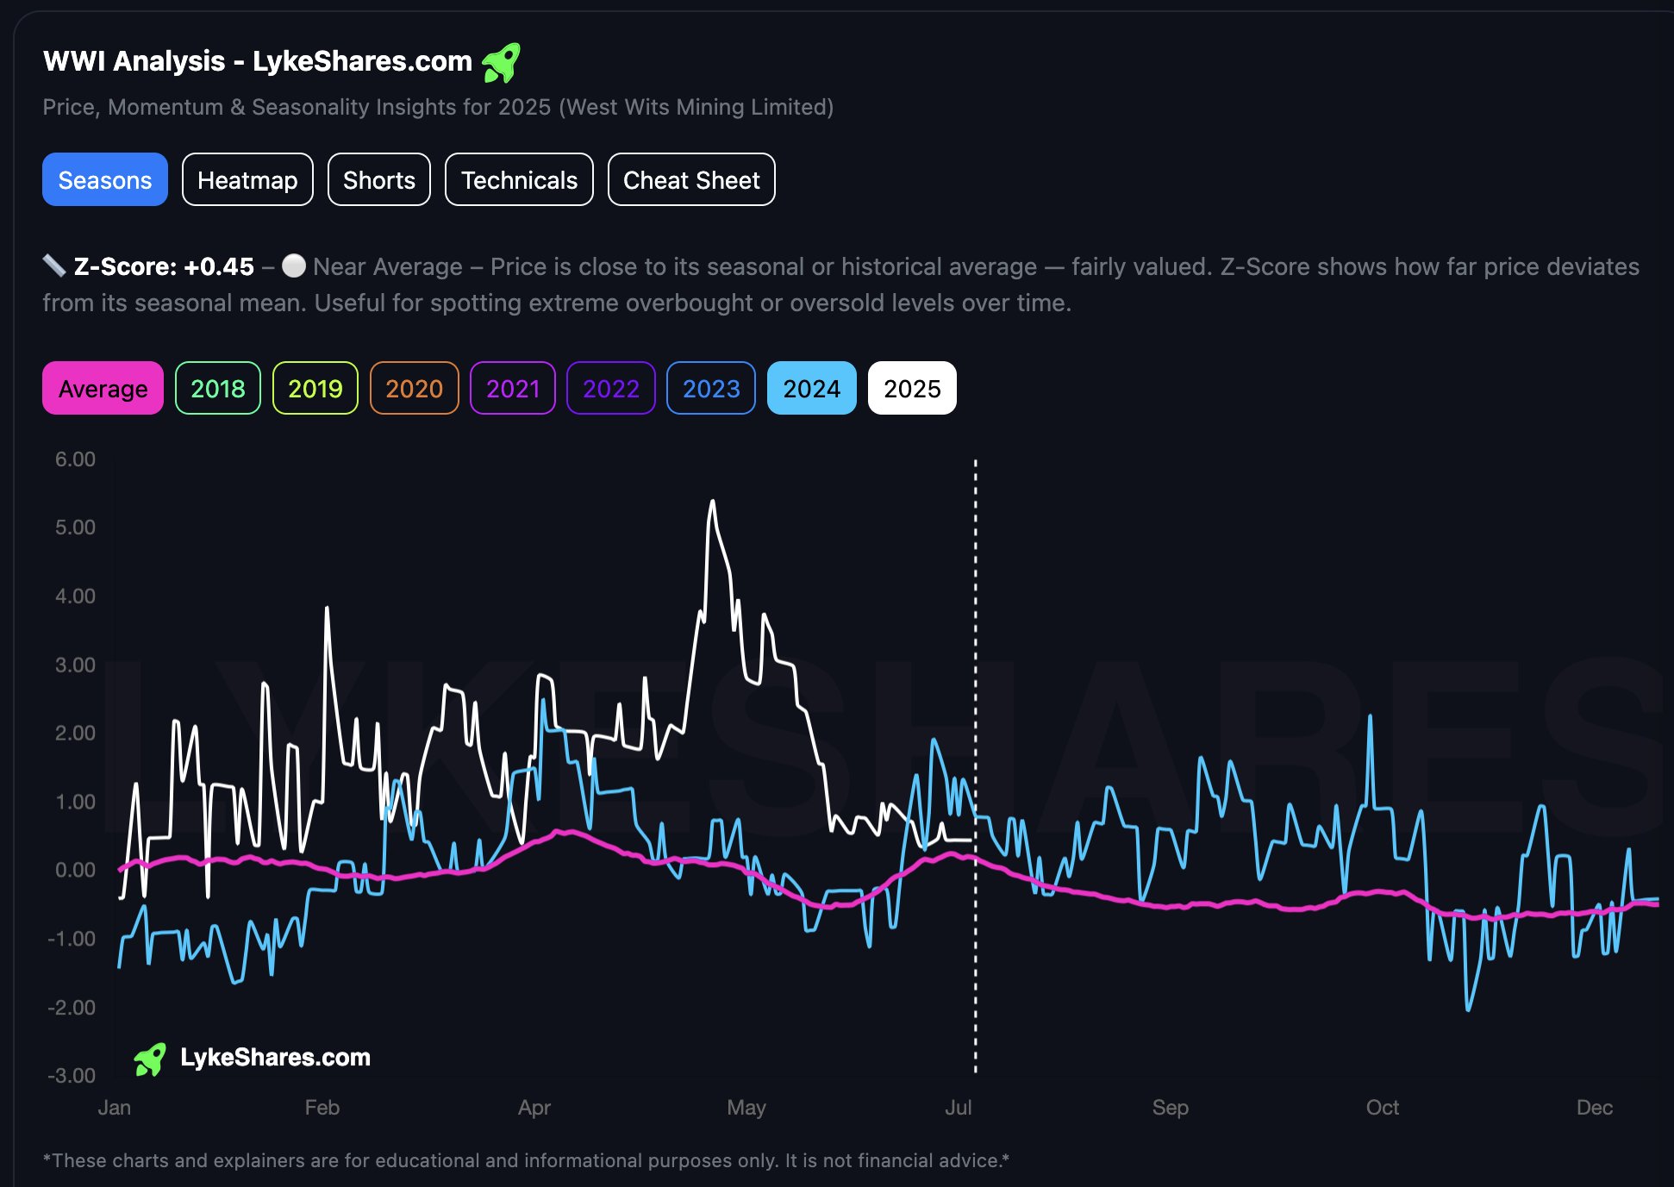Click the Feb label on x-axis

coord(322,1108)
